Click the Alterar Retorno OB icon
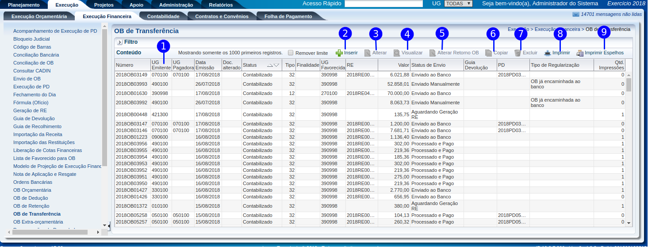648x247 pixels. pos(433,53)
